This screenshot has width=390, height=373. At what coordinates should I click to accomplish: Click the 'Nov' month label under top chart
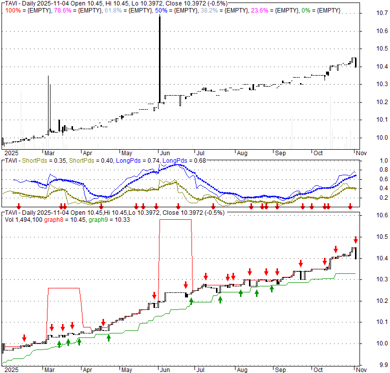tap(361, 153)
